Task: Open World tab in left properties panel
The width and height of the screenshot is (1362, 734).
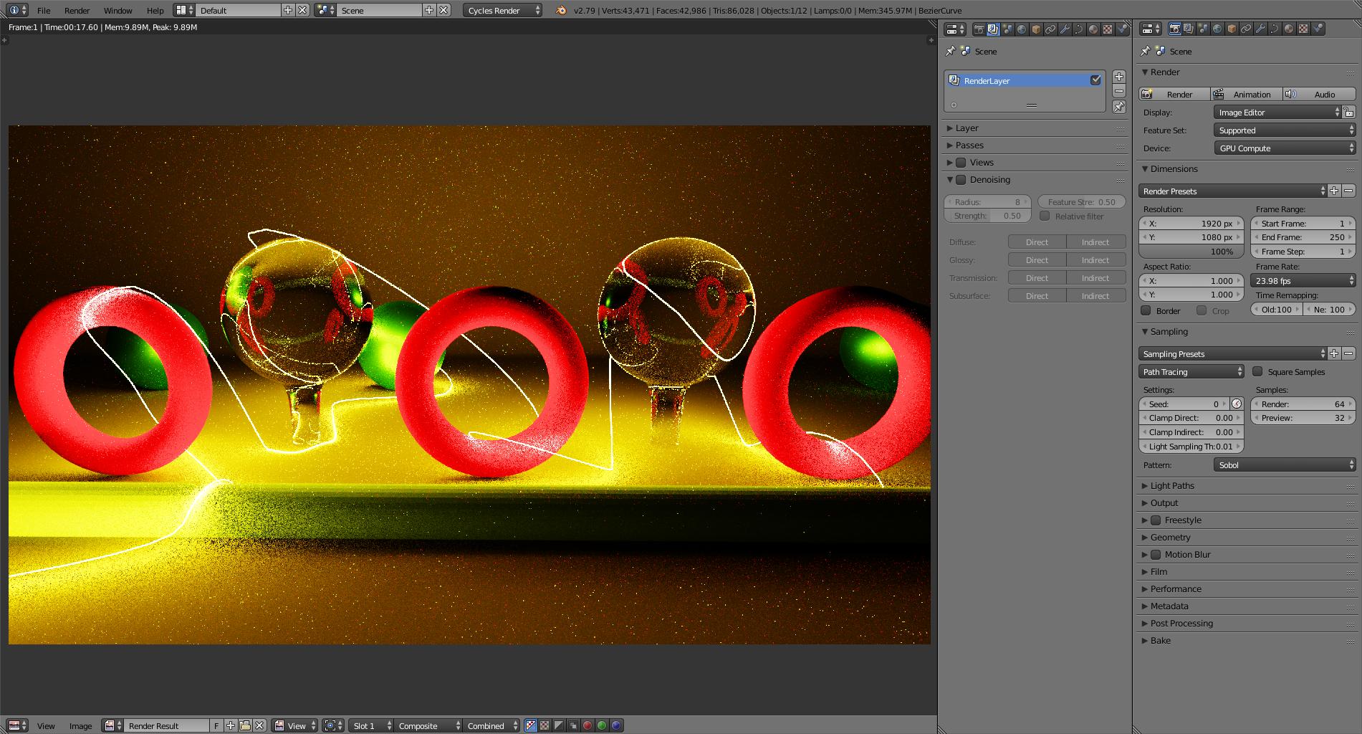Action: click(x=1021, y=29)
